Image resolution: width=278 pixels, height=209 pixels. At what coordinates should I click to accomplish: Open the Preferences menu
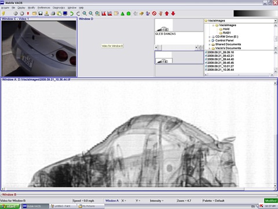pos(44,8)
